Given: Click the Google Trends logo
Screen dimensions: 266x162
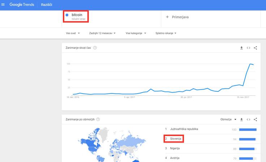Looking at the screenshot, I should [x=22, y=5].
